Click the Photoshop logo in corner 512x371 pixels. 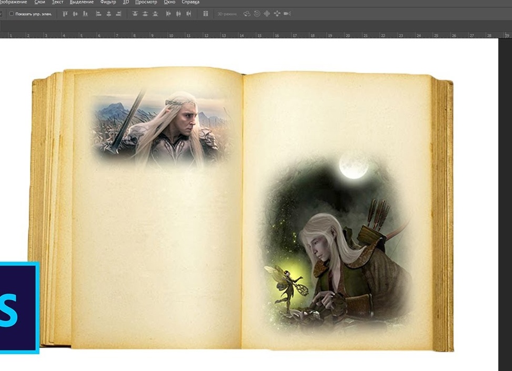coord(19,308)
